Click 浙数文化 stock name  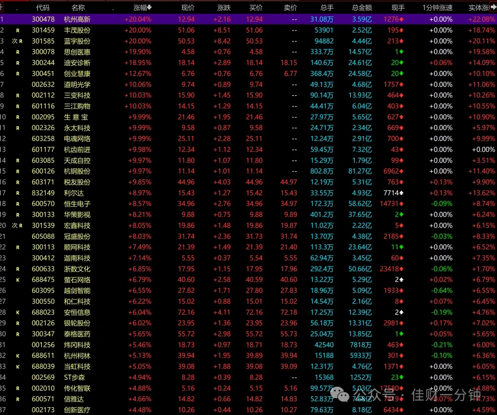pyautogui.click(x=77, y=269)
